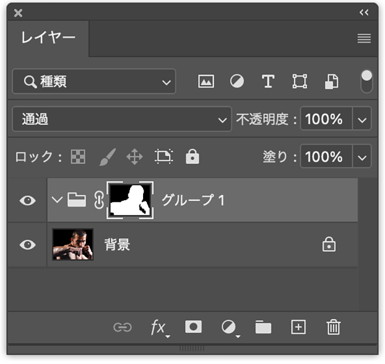The width and height of the screenshot is (385, 364).
Task: Open the 通過 blend mode dropdown
Action: (122, 120)
